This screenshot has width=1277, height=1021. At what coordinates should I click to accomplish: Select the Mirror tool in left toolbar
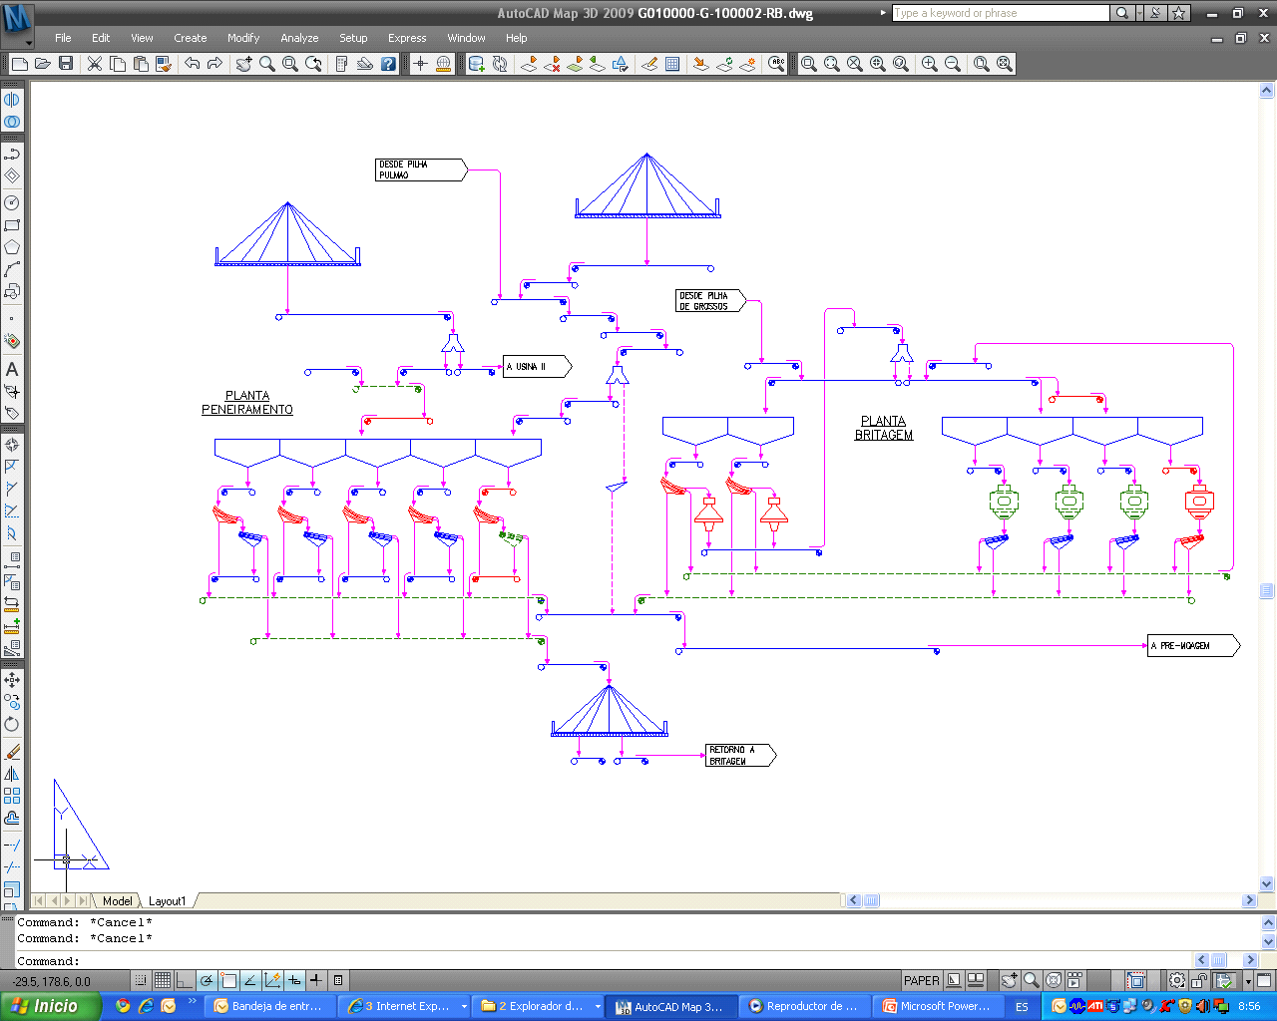(12, 774)
